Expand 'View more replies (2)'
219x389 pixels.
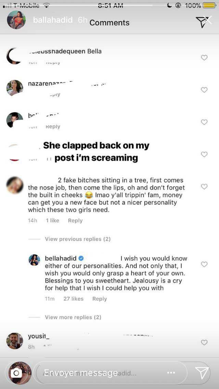[73, 317]
